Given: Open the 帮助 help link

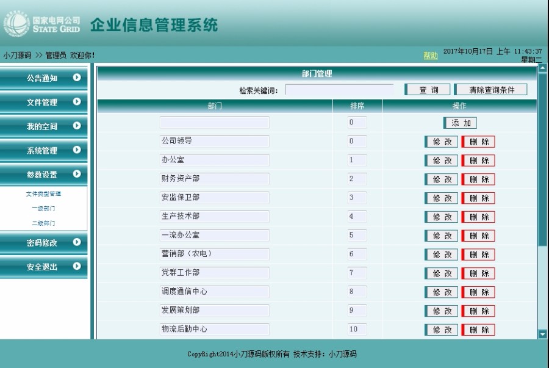Looking at the screenshot, I should pyautogui.click(x=429, y=54).
